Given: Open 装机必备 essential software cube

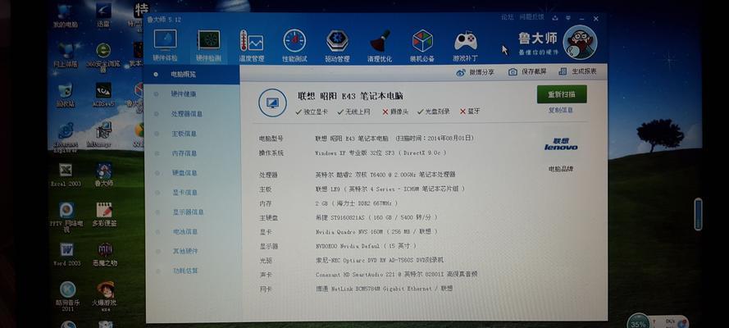Looking at the screenshot, I should (x=422, y=46).
